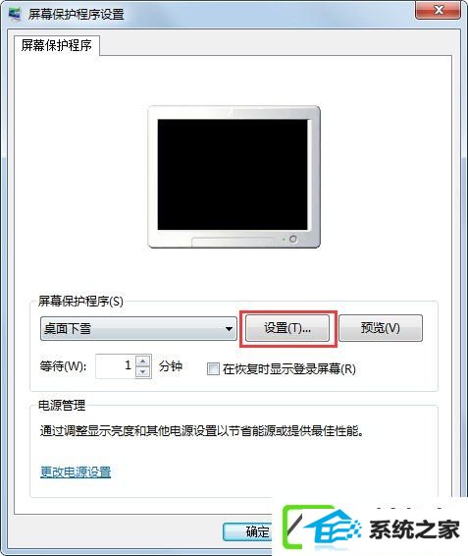Click the 系统之家 watermark text
This screenshot has width=468, height=556.
(414, 529)
